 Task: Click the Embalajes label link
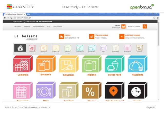pos(69,75)
